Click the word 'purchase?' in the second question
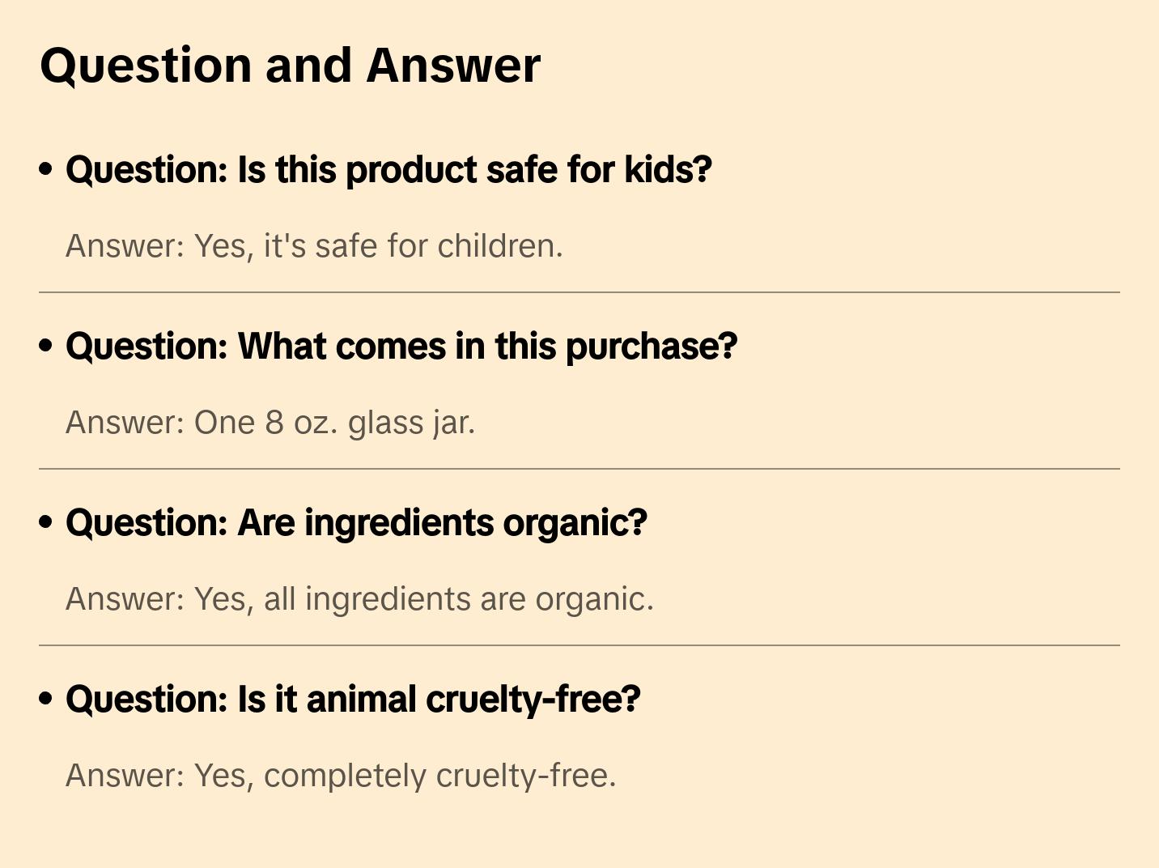 pos(651,347)
